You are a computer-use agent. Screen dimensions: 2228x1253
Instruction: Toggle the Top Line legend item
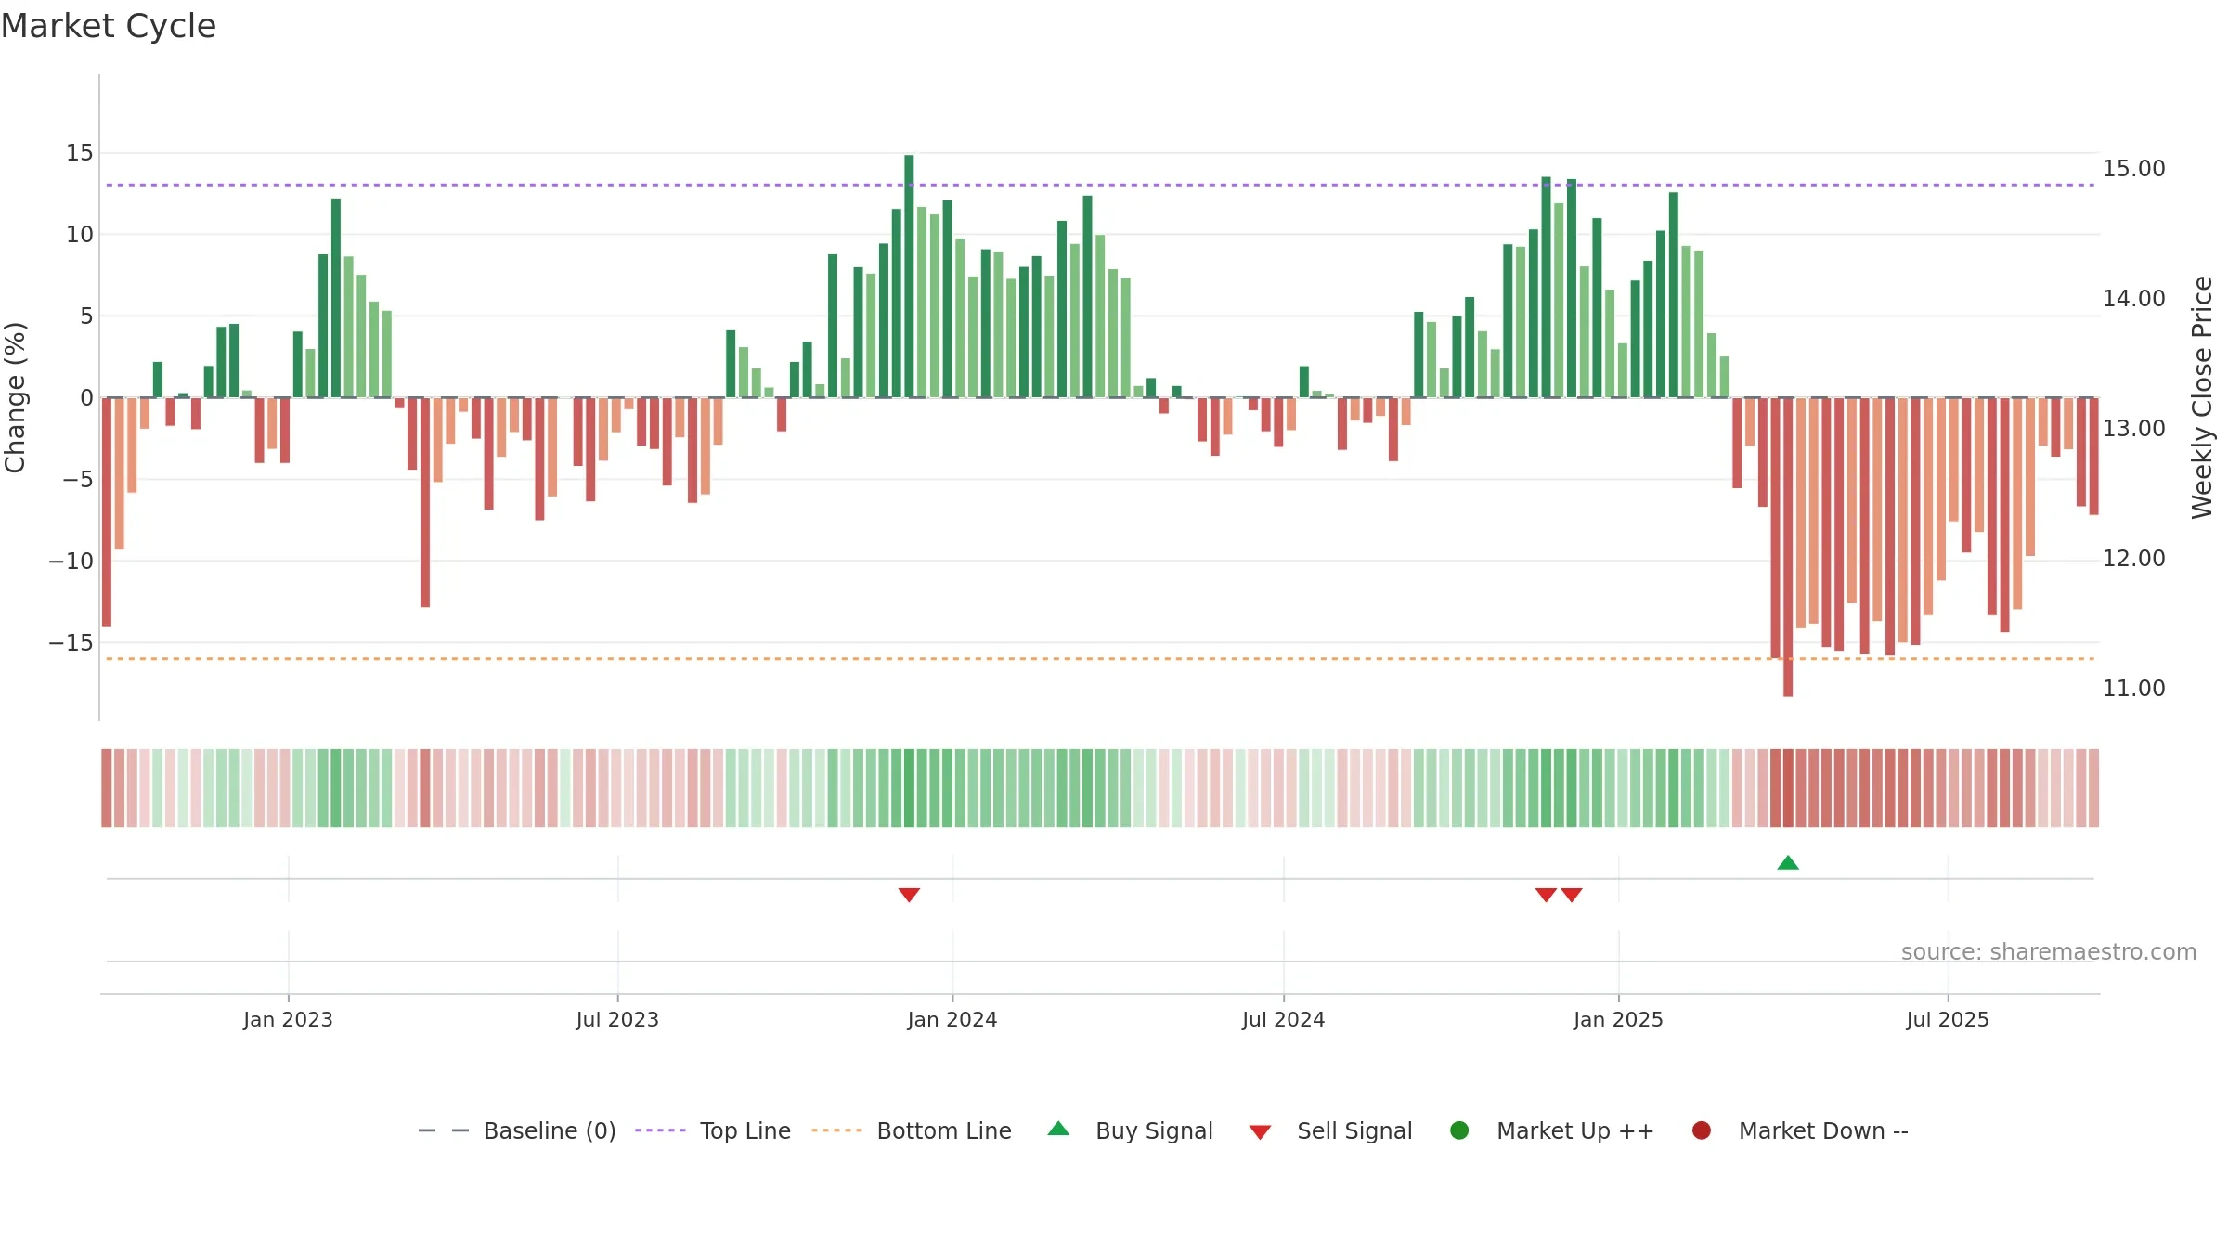pyautogui.click(x=713, y=1130)
